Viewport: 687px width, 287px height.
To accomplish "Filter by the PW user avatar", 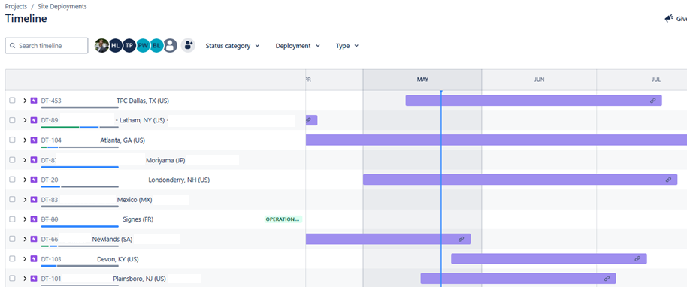I will tap(143, 46).
